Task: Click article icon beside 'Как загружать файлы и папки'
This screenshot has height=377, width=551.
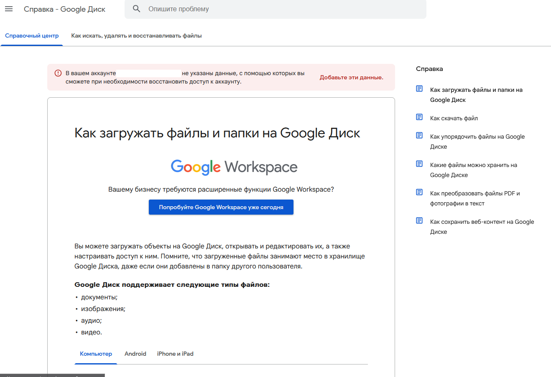Action: click(419, 89)
